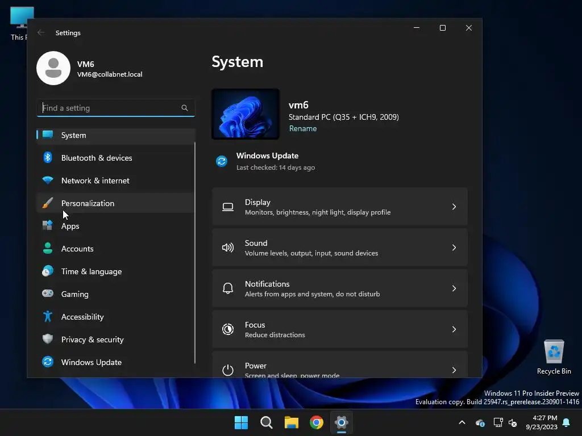Click Reduce distractions text under Focus

tap(275, 335)
